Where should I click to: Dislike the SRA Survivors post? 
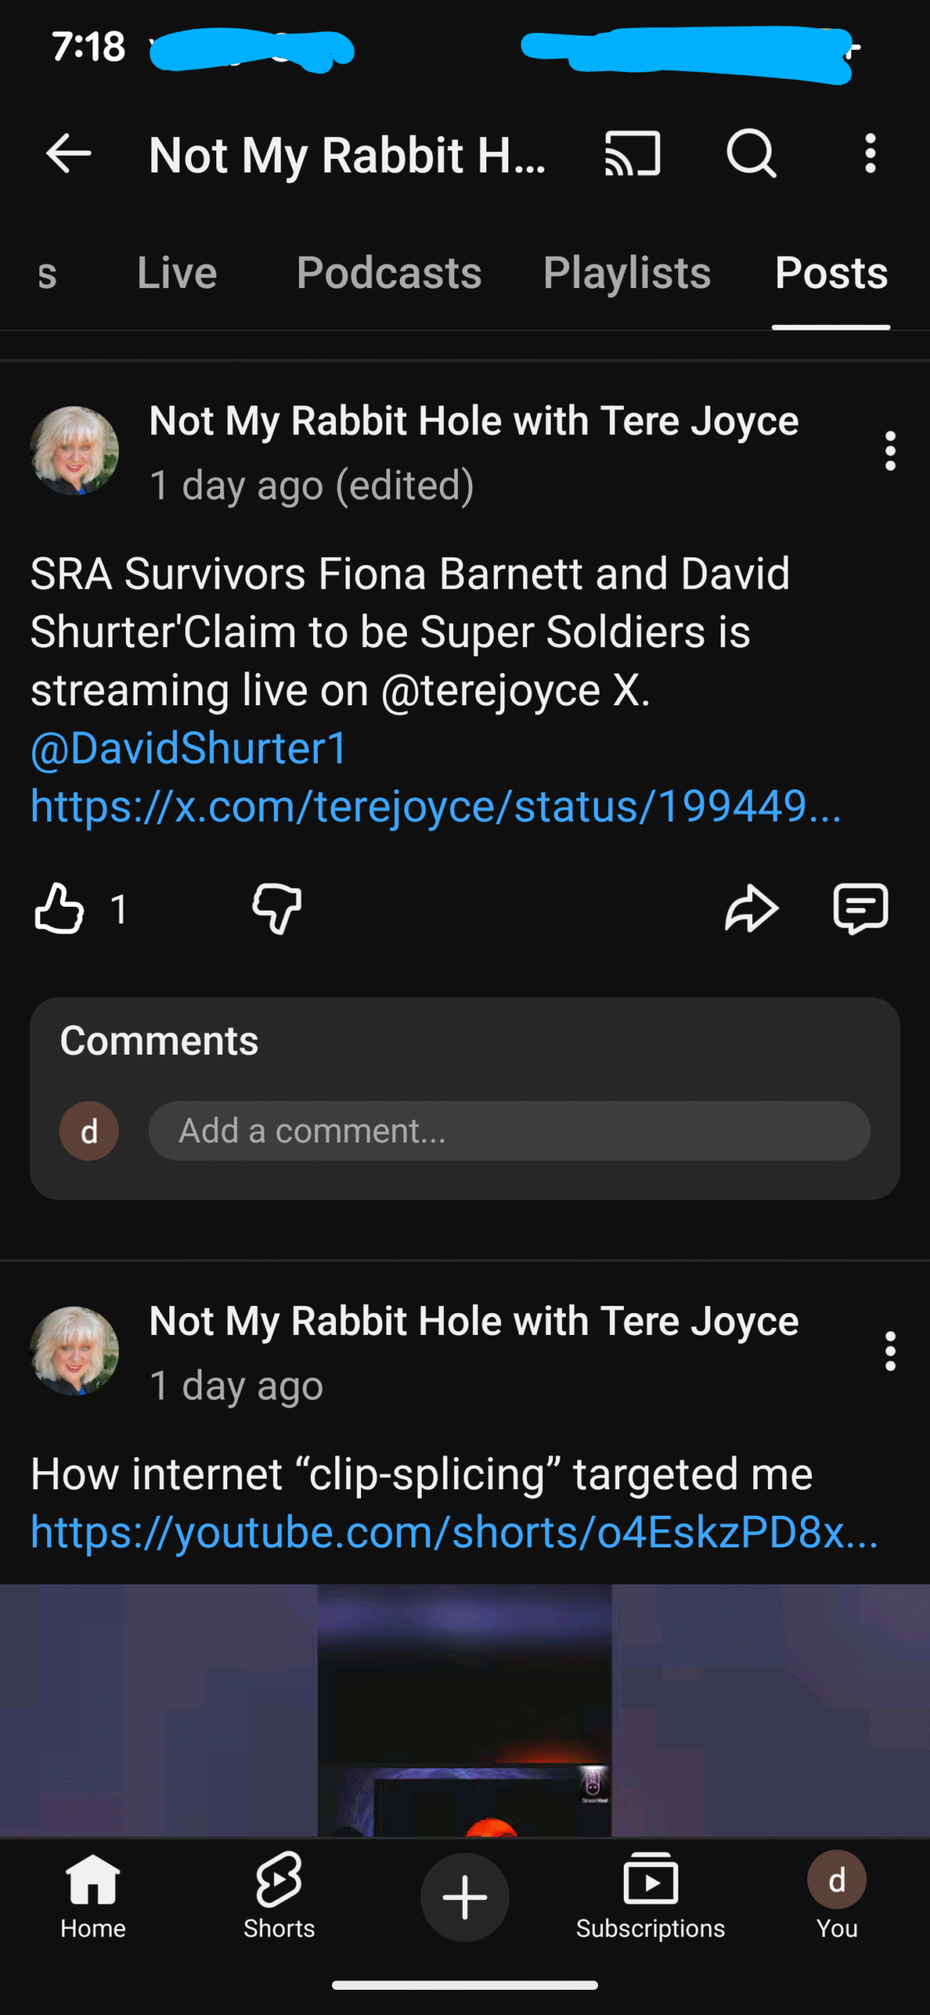pos(277,908)
